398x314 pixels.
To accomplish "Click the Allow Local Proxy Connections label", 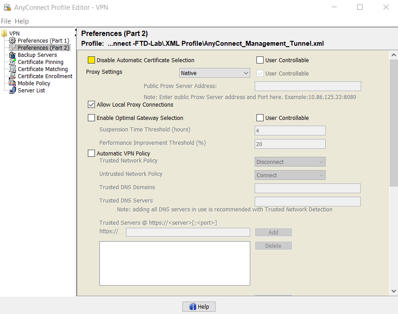I will coord(135,105).
